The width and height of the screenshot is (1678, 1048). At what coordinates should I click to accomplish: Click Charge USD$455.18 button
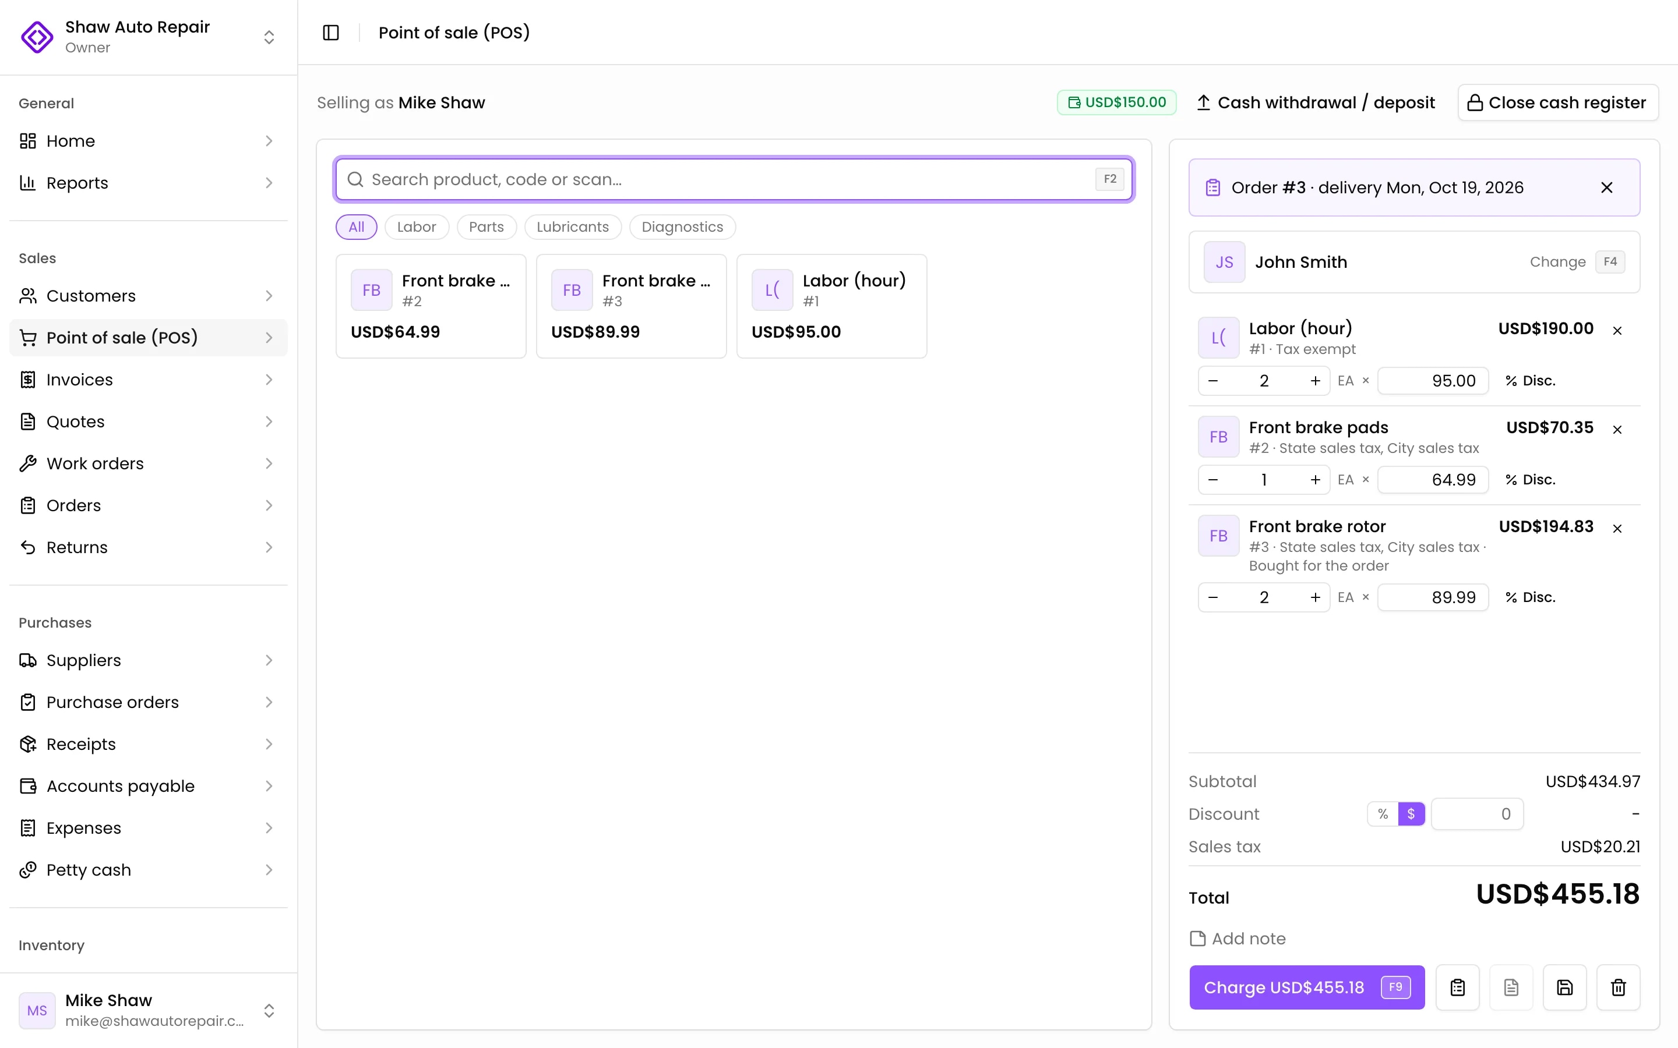click(x=1307, y=987)
